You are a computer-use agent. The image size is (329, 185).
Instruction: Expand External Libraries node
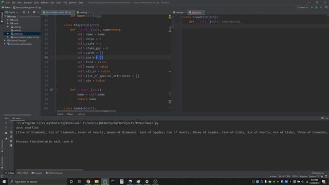pos(5,41)
